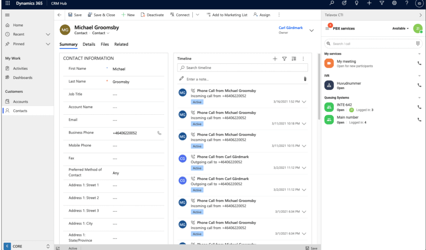Expand the header owner chevron
Viewport: 426px width, 250px height.
tap(312, 31)
